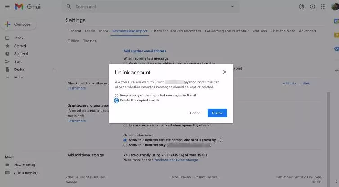Open the Add-ons tab
Image resolution: width=339 pixels, height=187 pixels.
coord(259,31)
